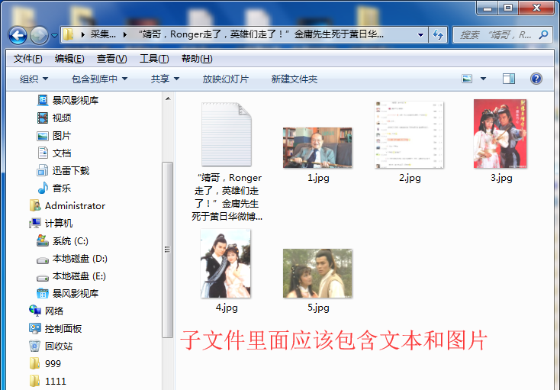Select 网络 in the navigation pane

coord(47,311)
